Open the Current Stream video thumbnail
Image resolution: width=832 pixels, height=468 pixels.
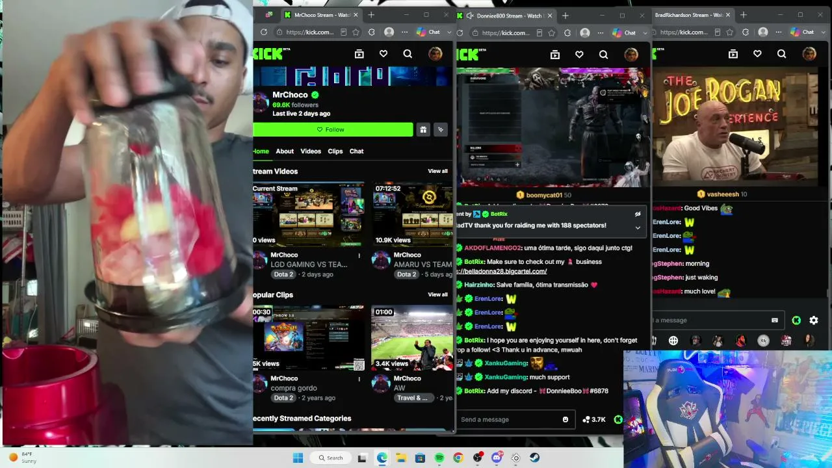(x=309, y=214)
